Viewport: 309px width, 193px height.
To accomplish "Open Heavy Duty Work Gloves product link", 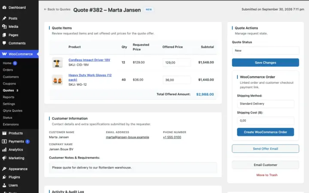I will point(90,77).
